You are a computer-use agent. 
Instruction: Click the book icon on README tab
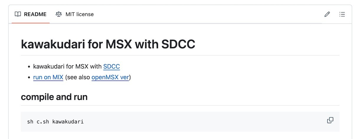[18, 14]
